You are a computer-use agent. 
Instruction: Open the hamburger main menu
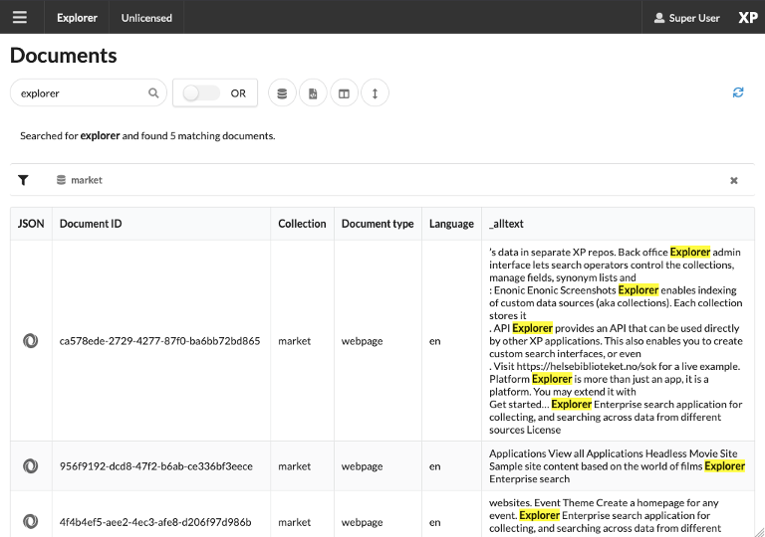point(20,18)
